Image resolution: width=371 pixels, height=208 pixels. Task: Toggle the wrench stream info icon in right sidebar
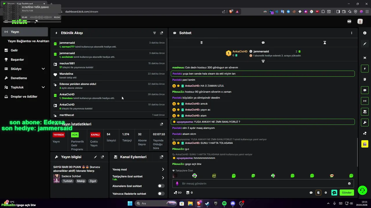click(x=365, y=122)
